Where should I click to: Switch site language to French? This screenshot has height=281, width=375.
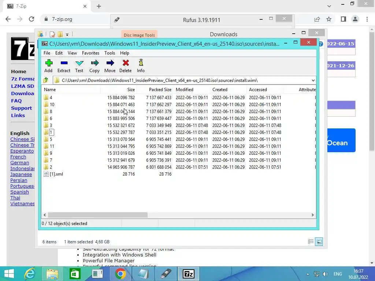18,157
